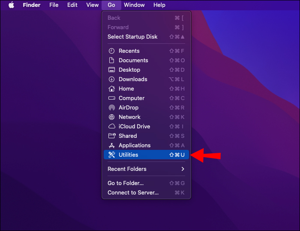Click the Documents page icon
Viewport: 300px width, 231px height.
tap(111, 61)
